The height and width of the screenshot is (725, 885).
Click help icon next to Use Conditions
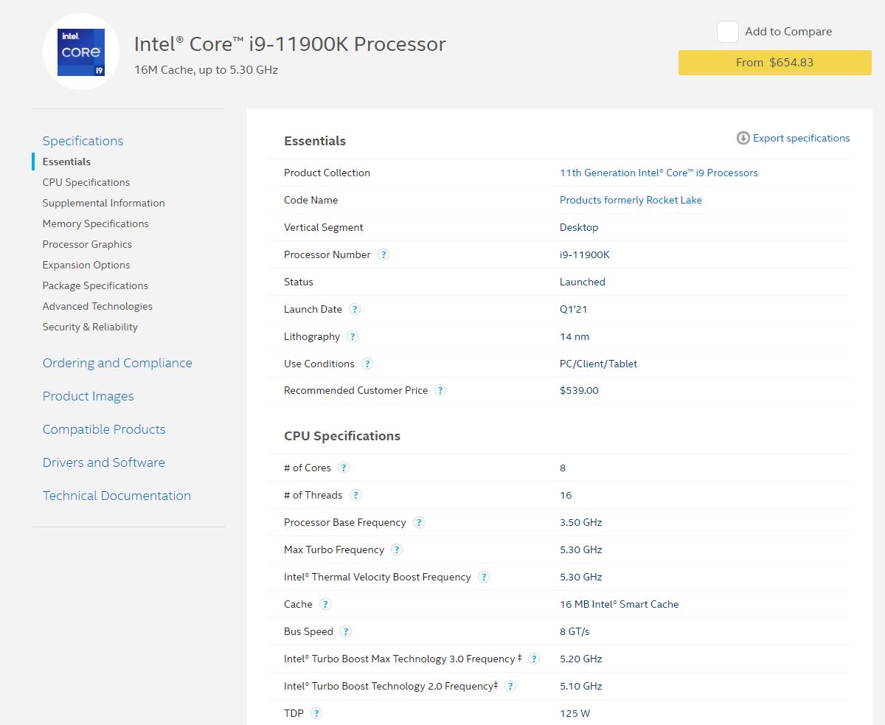(367, 364)
